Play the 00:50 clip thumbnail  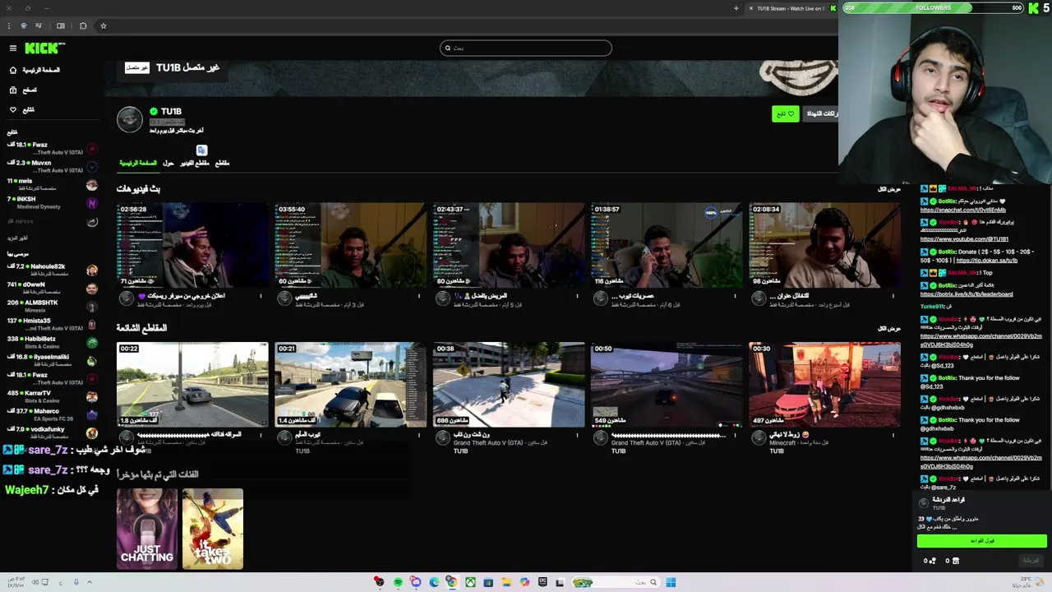pyautogui.click(x=667, y=385)
